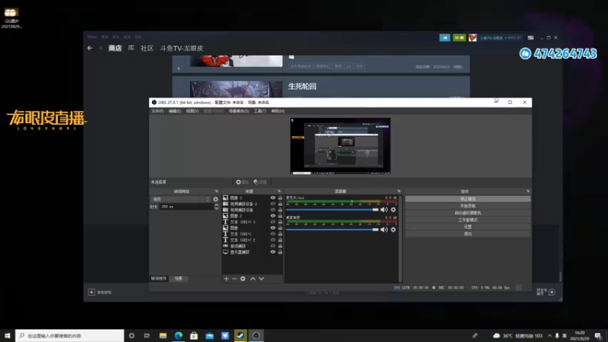Pop out the audio mixer dock panel
The image size is (608, 342).
pos(398,192)
